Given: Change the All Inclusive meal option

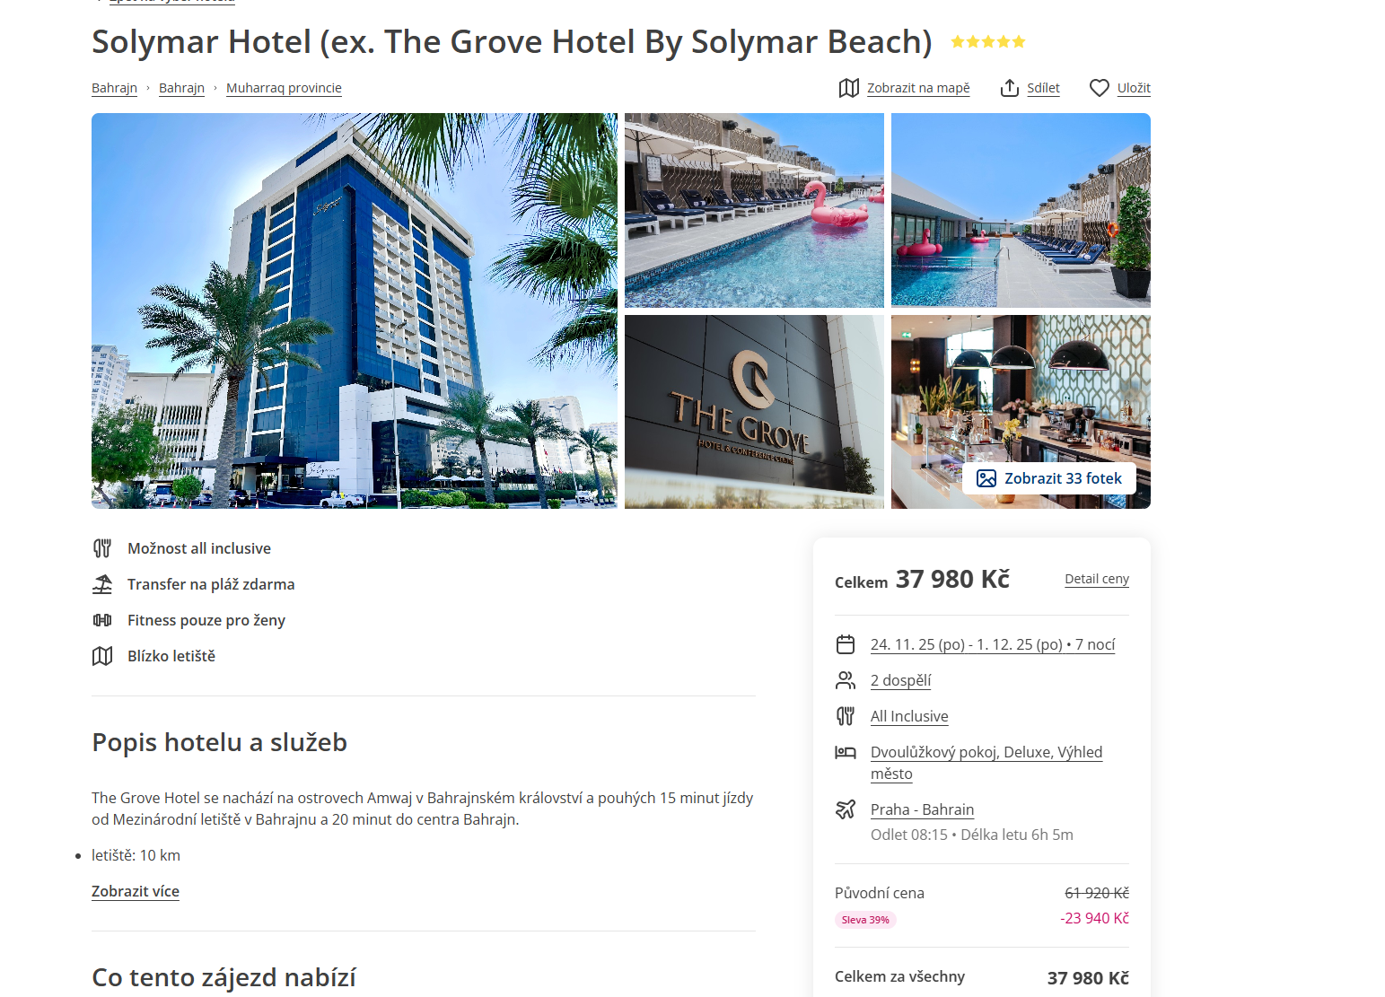Looking at the screenshot, I should coord(909,716).
